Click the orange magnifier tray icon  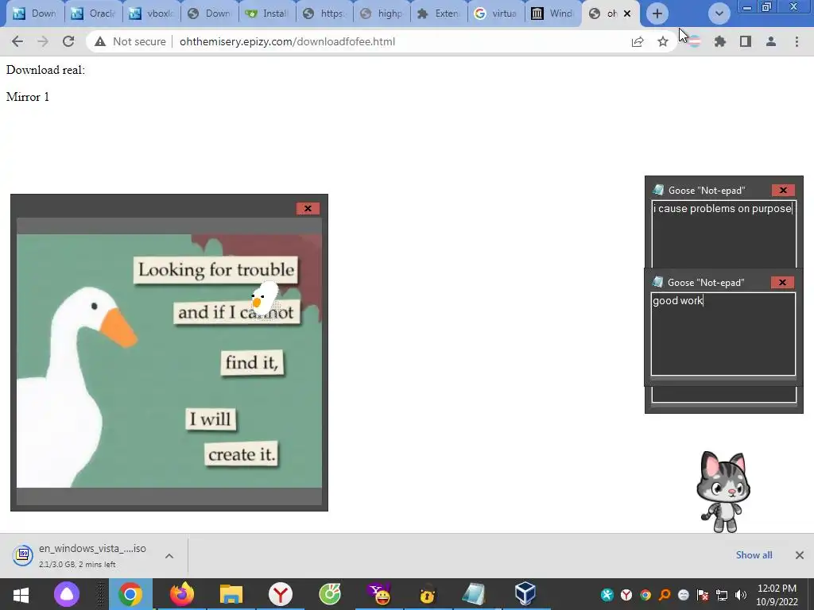[x=665, y=595]
